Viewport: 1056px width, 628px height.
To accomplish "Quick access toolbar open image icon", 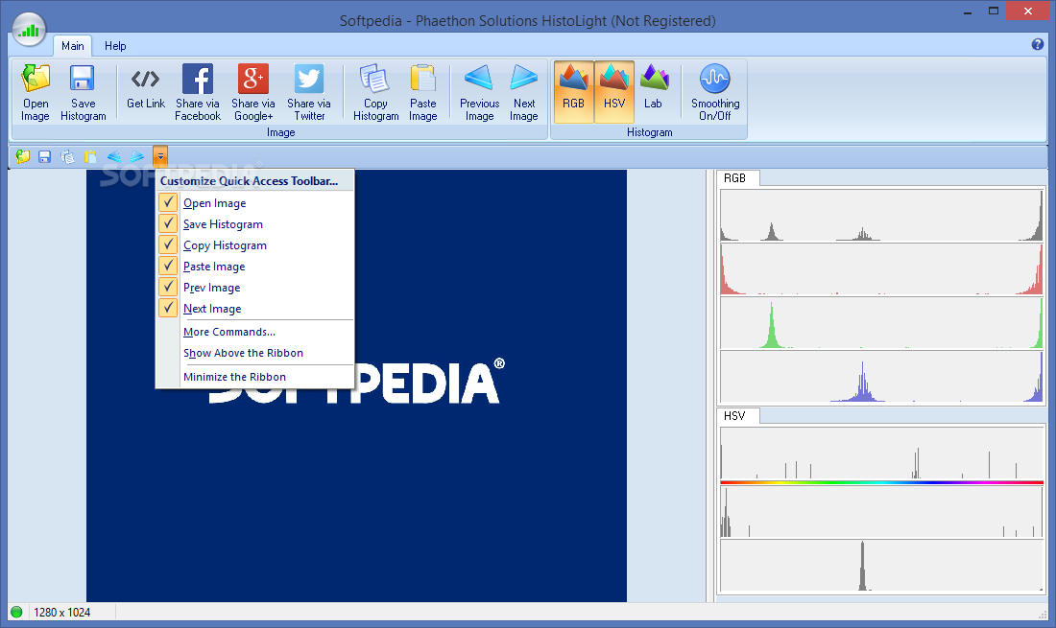I will (x=23, y=156).
